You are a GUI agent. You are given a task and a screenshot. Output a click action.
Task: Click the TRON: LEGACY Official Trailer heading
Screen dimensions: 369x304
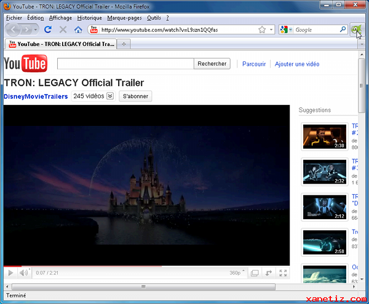pos(74,83)
